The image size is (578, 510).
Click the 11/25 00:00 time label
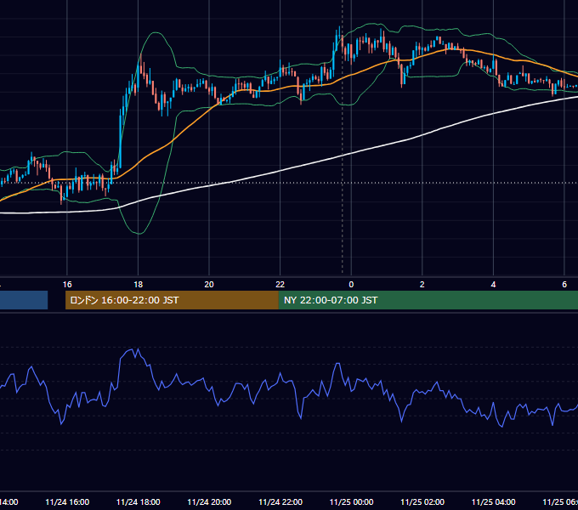351,501
